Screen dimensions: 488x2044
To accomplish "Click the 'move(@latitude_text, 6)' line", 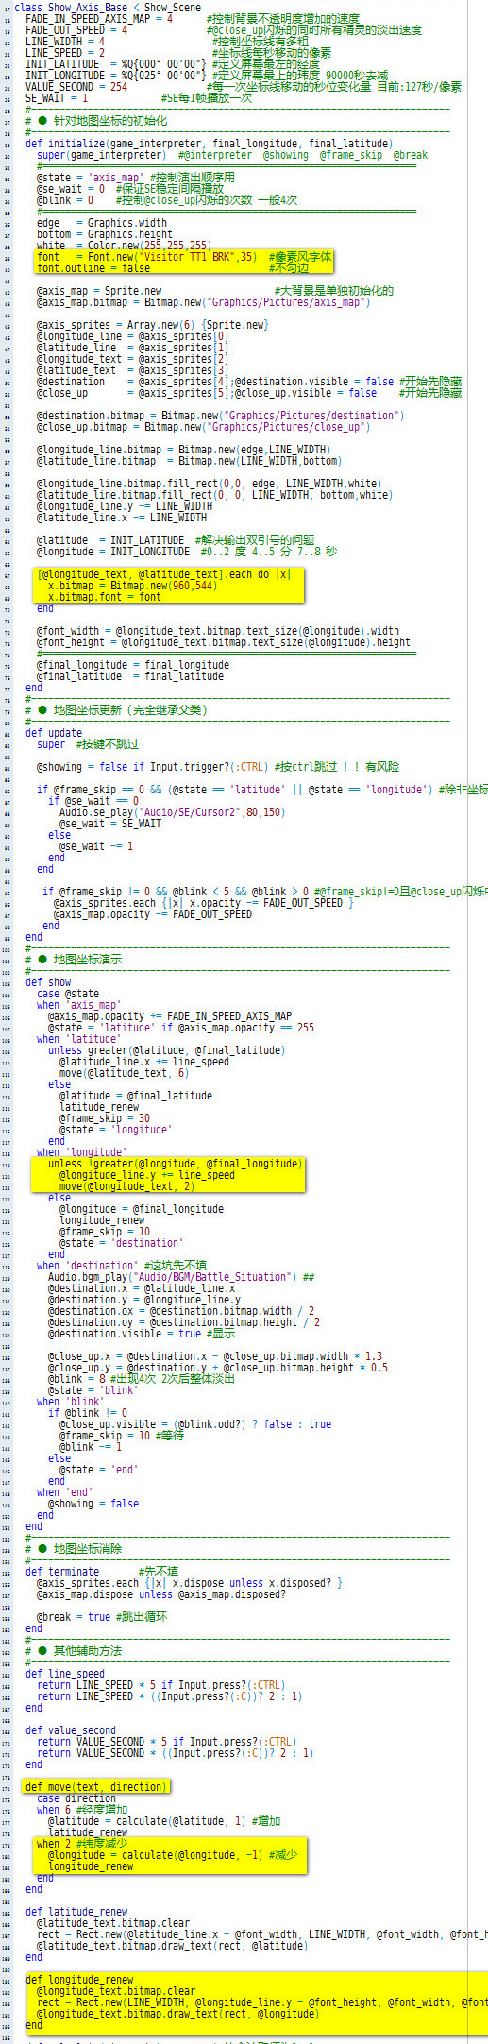I will pyautogui.click(x=125, y=1073).
